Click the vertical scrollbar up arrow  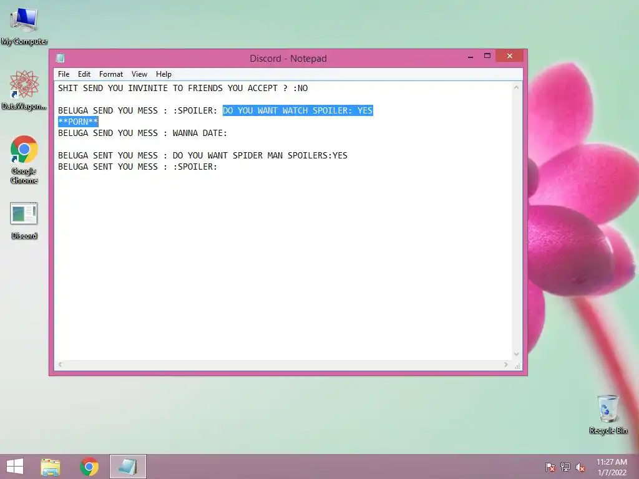click(x=516, y=87)
